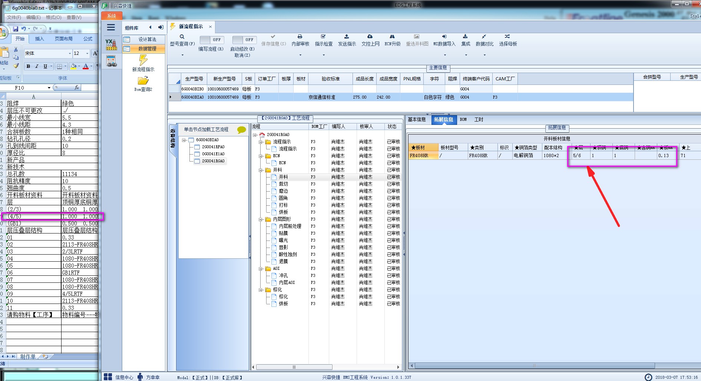Click the yellow speech bubble icon
Viewport: 701px width, 381px height.
[x=242, y=130]
